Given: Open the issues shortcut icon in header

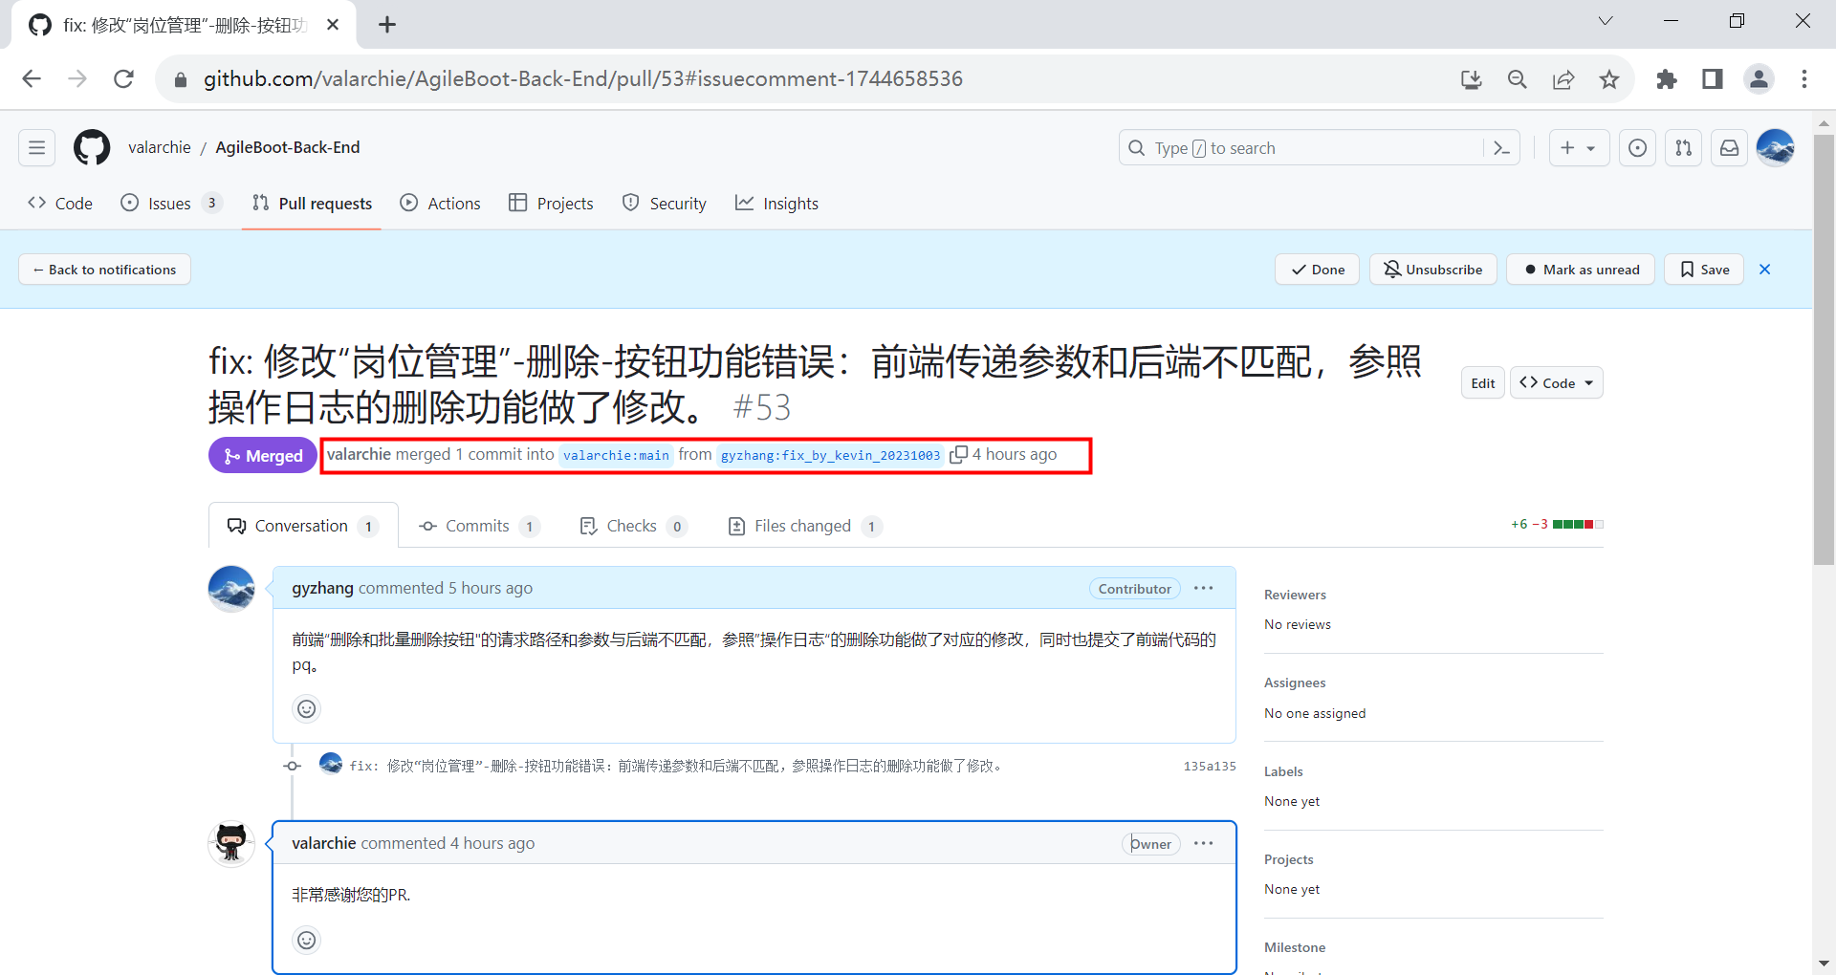Looking at the screenshot, I should 1637,148.
